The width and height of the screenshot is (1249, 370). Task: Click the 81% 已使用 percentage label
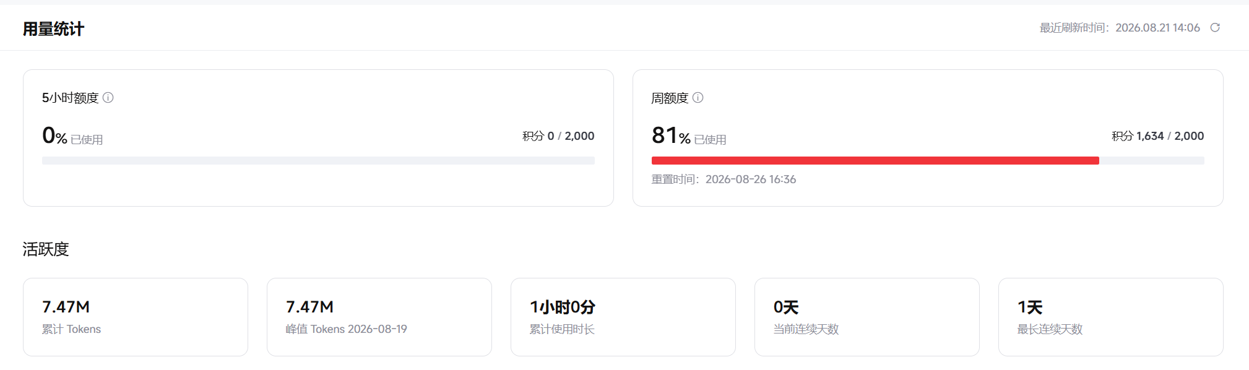tap(689, 136)
